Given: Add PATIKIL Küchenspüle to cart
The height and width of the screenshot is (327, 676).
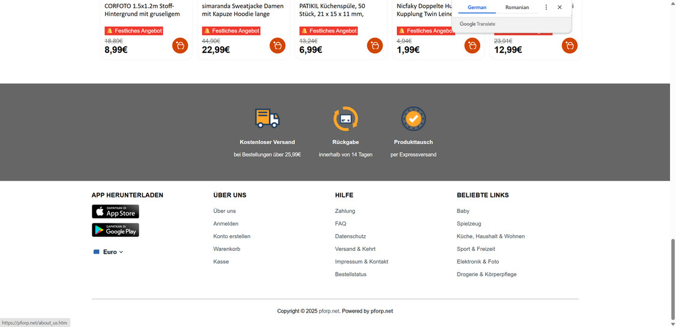Looking at the screenshot, I should click(375, 46).
